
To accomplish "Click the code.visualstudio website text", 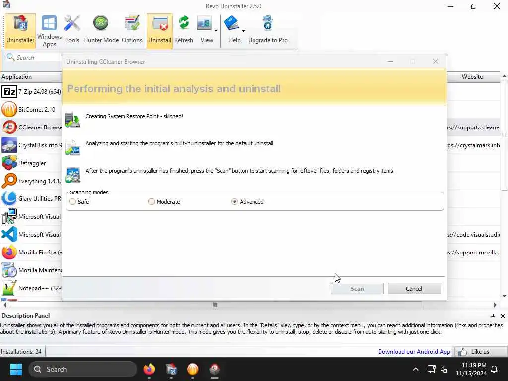I will coord(474,235).
